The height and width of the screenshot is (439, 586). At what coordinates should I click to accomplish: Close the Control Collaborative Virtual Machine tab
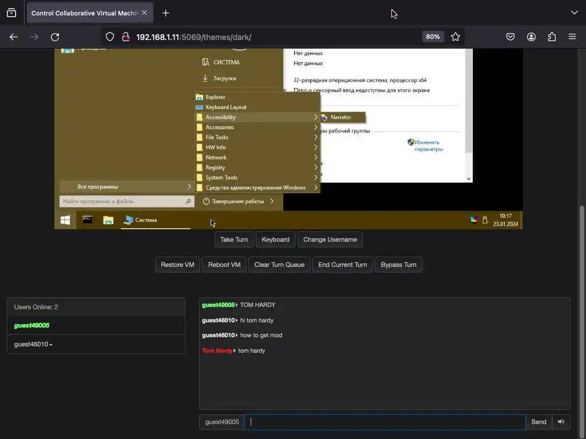tap(144, 13)
